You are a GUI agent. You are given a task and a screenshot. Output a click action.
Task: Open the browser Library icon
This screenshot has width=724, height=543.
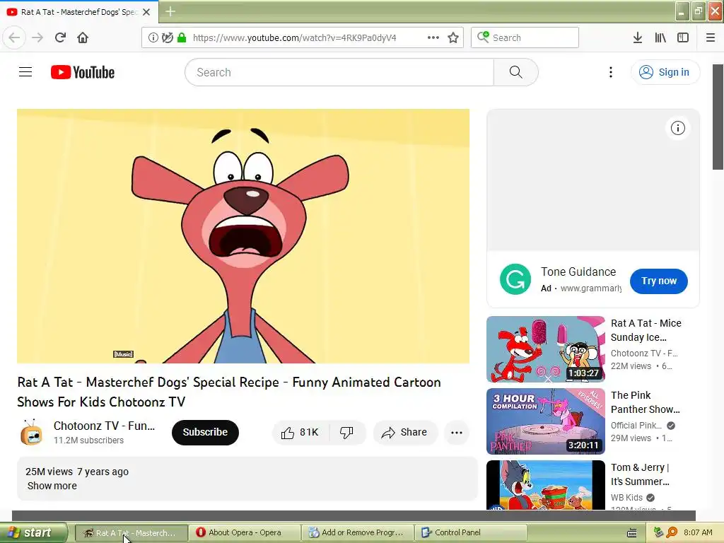660,37
